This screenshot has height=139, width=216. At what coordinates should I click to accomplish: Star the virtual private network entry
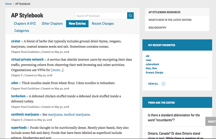(45, 60)
